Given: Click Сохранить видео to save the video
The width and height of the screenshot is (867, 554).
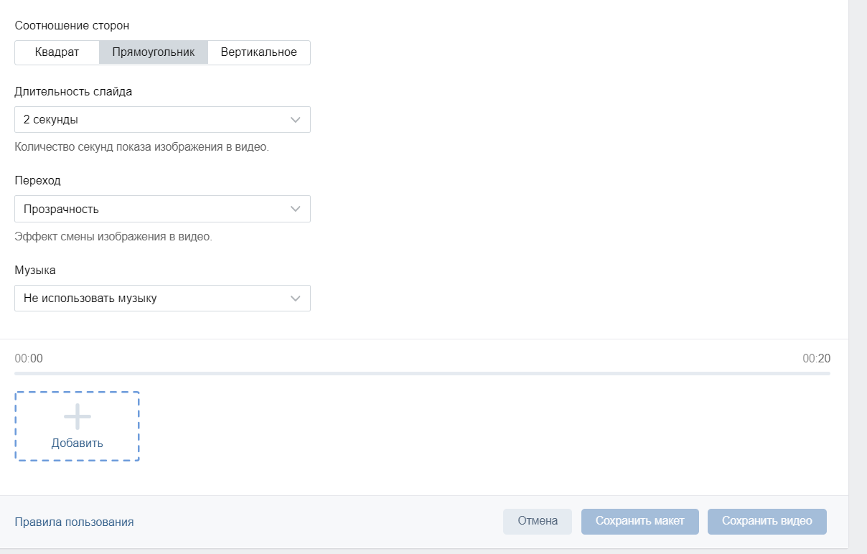Looking at the screenshot, I should (x=767, y=521).
